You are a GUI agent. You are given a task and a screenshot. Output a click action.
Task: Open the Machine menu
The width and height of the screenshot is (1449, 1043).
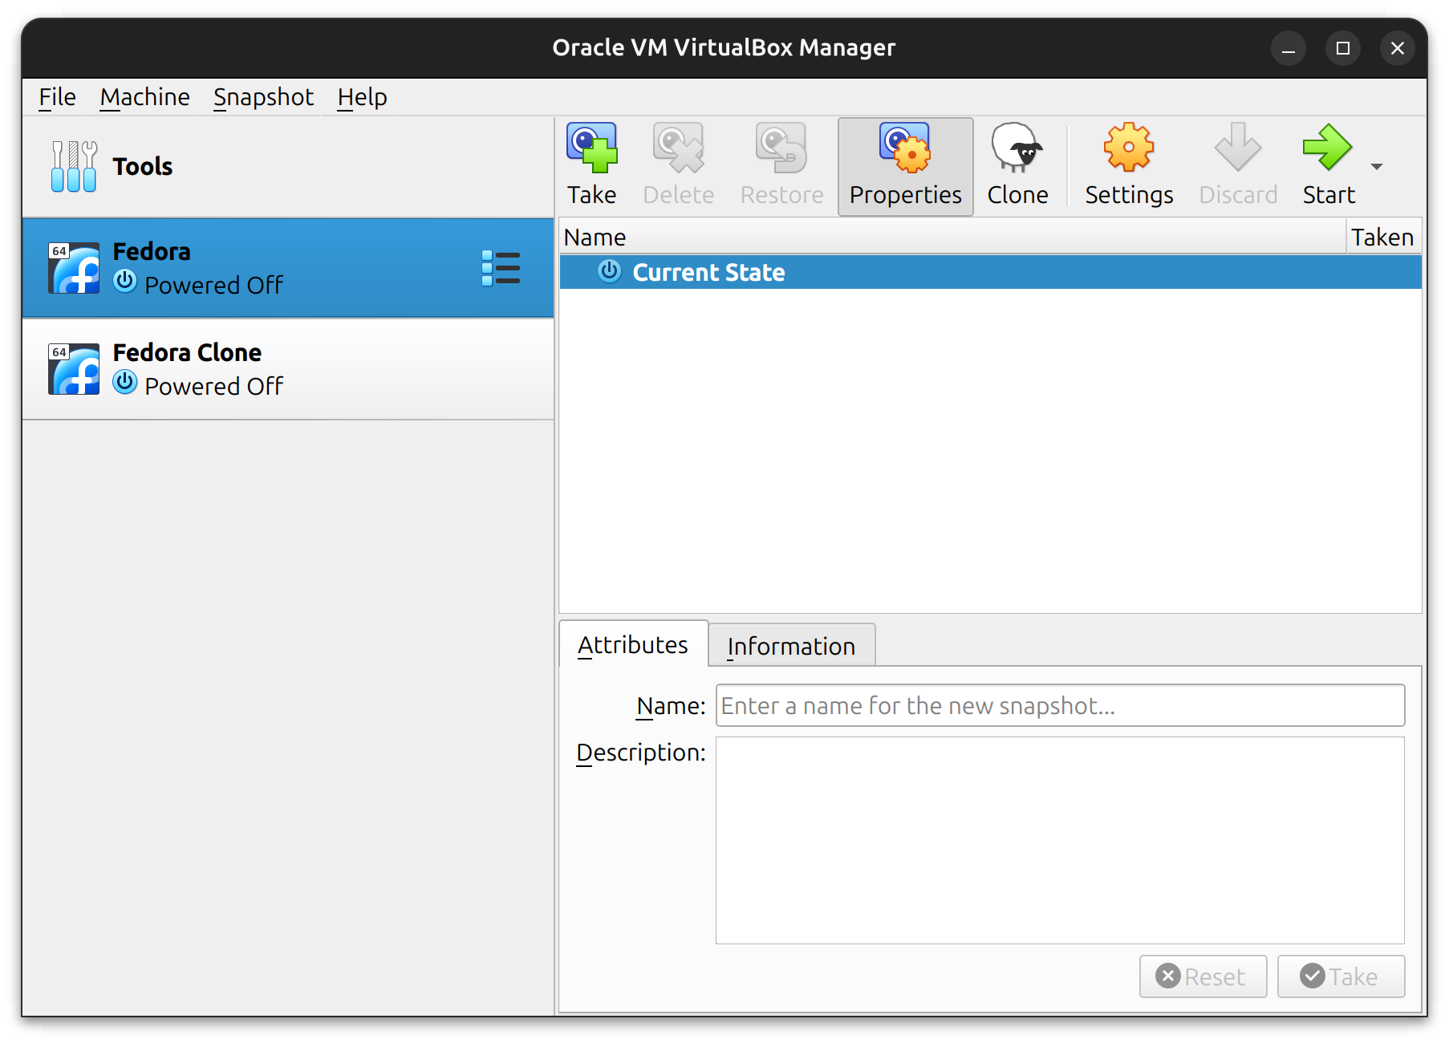pyautogui.click(x=144, y=96)
